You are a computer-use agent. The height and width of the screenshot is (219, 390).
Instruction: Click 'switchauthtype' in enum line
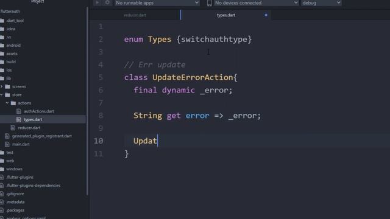pyautogui.click(x=214, y=40)
